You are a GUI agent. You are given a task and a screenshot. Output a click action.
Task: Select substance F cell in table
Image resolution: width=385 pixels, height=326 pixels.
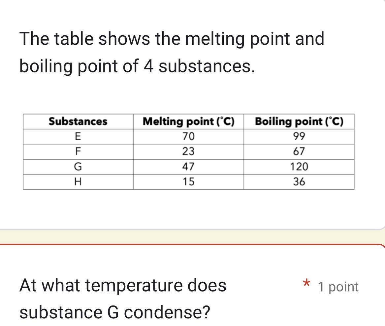78,152
